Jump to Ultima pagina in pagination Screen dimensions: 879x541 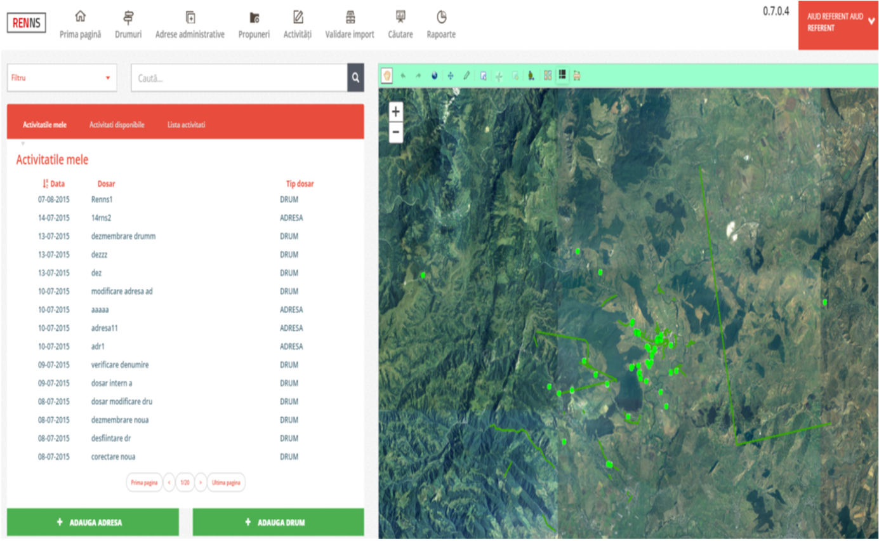pos(226,483)
